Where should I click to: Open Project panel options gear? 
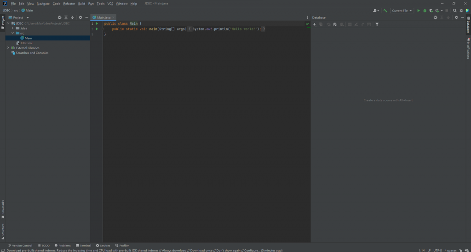[80, 17]
